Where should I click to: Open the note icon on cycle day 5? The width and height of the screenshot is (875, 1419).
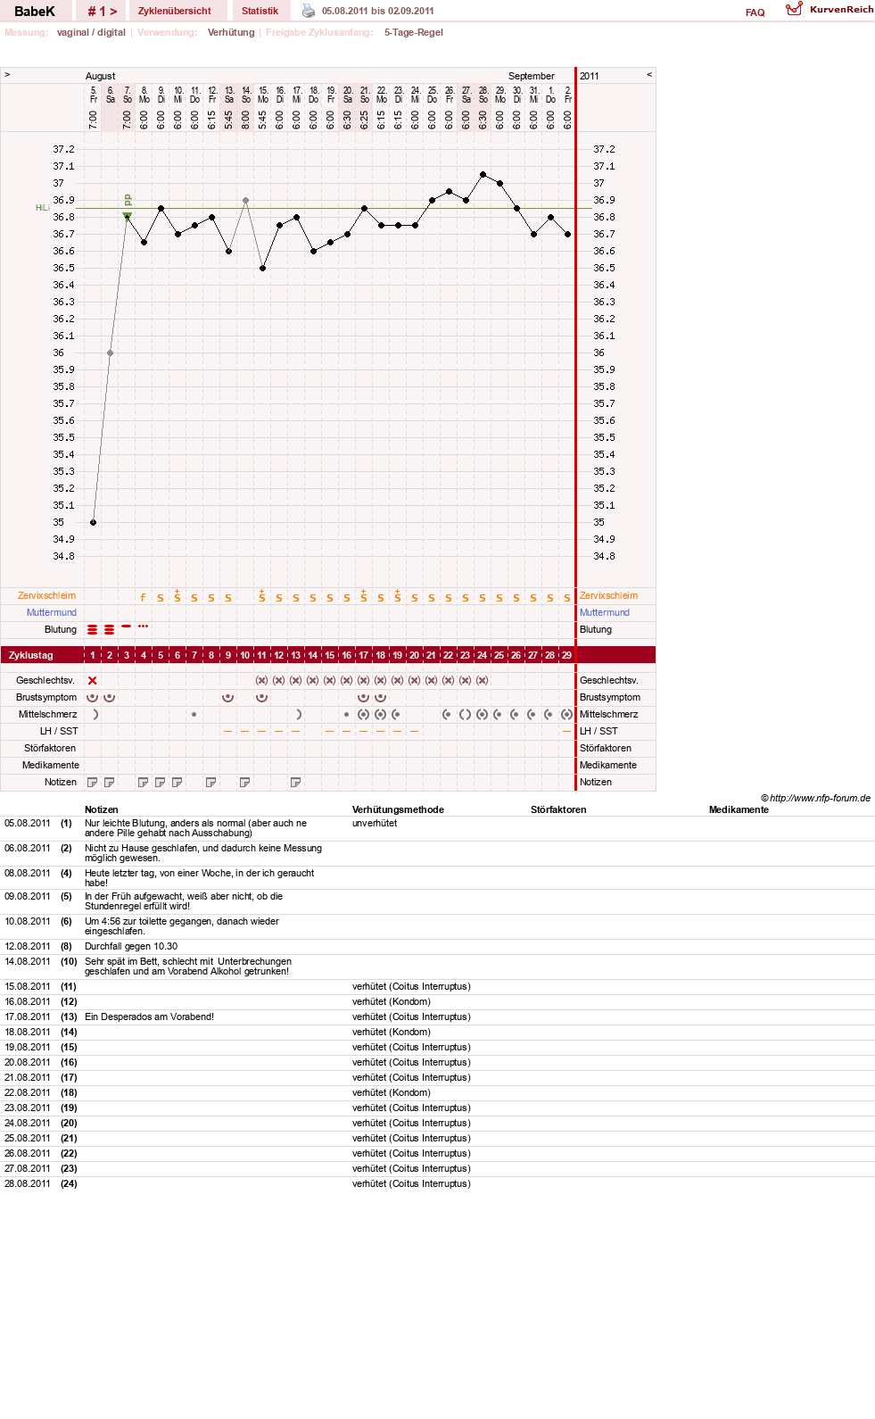[160, 783]
